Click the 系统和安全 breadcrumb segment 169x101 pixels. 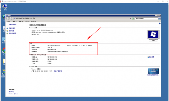[x=28, y=18]
